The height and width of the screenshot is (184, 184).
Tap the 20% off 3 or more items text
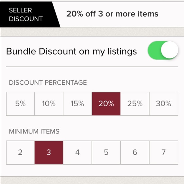[112, 14]
